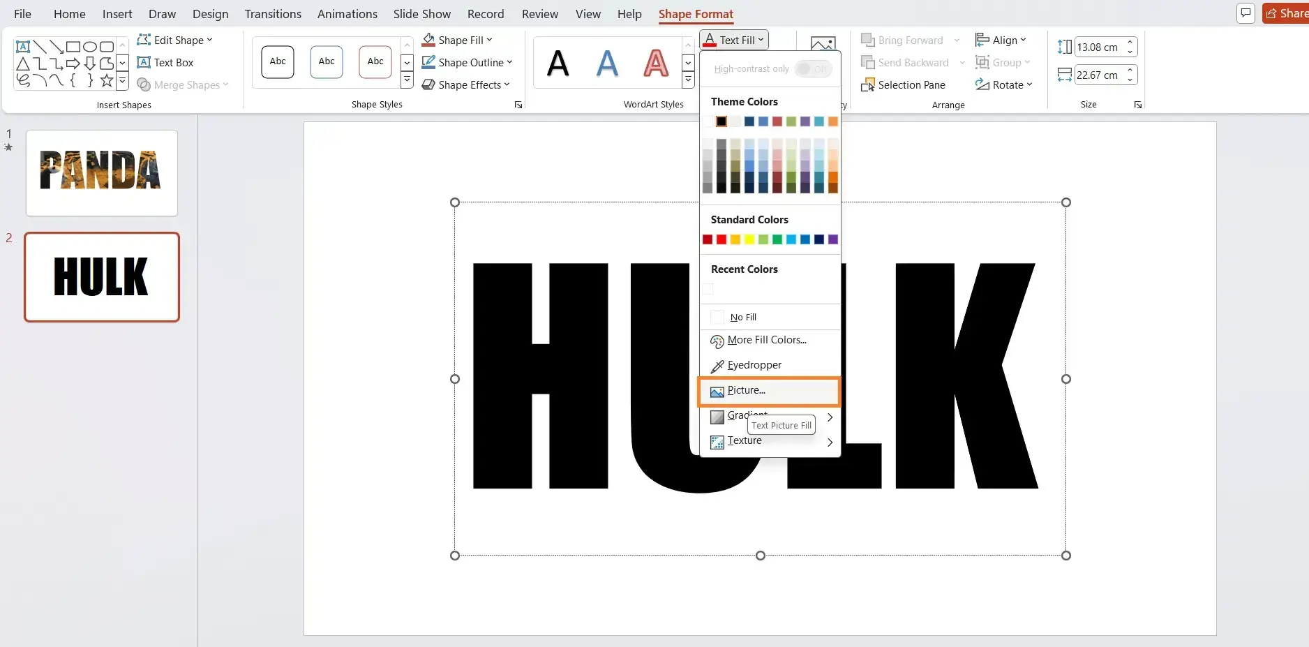Viewport: 1309px width, 647px height.
Task: Apply the black fill WordArt style A
Action: click(x=558, y=64)
